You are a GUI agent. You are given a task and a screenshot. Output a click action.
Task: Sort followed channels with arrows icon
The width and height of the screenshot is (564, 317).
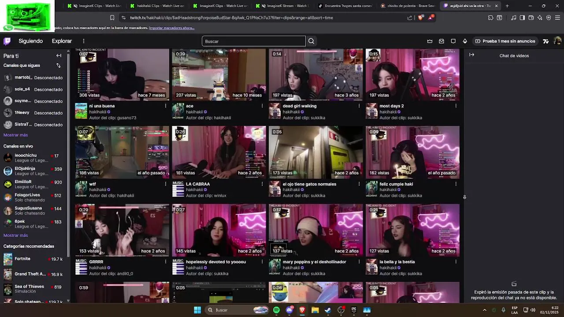[58, 65]
